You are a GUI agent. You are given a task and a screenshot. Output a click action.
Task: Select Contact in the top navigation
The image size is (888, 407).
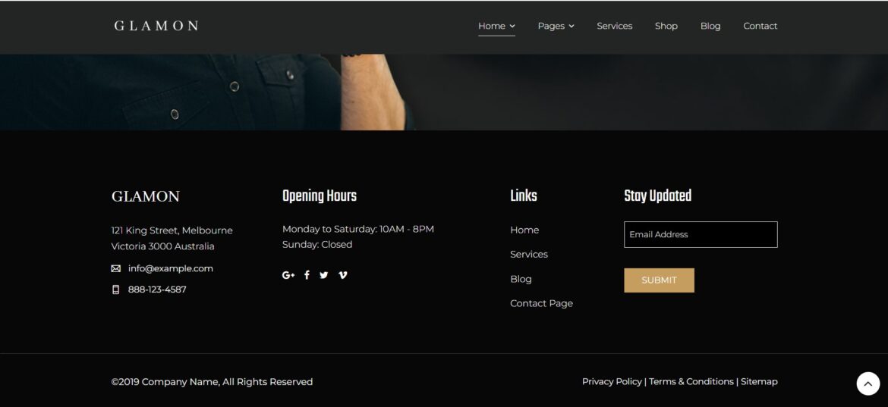pyautogui.click(x=760, y=26)
